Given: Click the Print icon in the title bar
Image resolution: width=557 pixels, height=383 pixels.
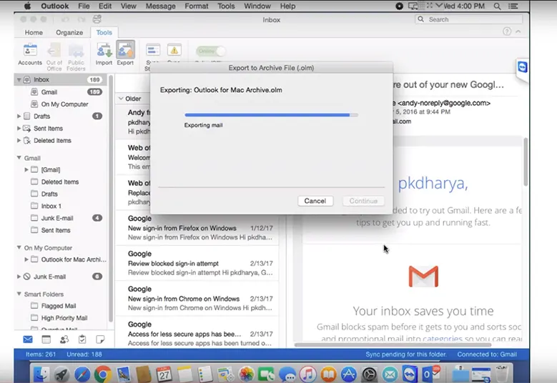Looking at the screenshot, I should click(97, 19).
